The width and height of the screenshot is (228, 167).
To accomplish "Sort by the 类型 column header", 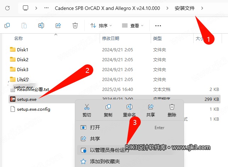I will (x=157, y=39).
